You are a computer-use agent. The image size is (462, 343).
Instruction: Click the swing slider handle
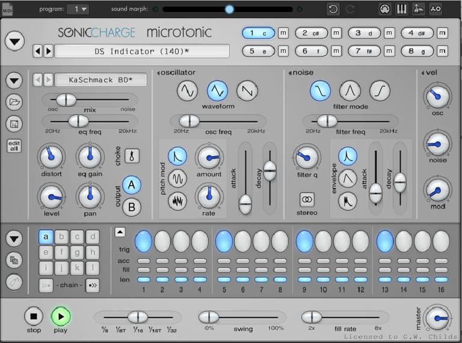[209, 317]
